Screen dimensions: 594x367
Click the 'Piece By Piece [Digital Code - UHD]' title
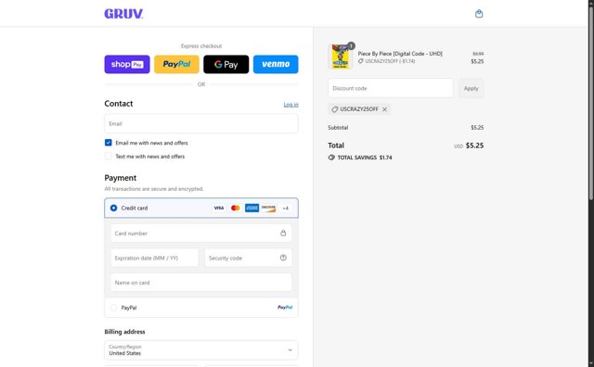coord(400,54)
